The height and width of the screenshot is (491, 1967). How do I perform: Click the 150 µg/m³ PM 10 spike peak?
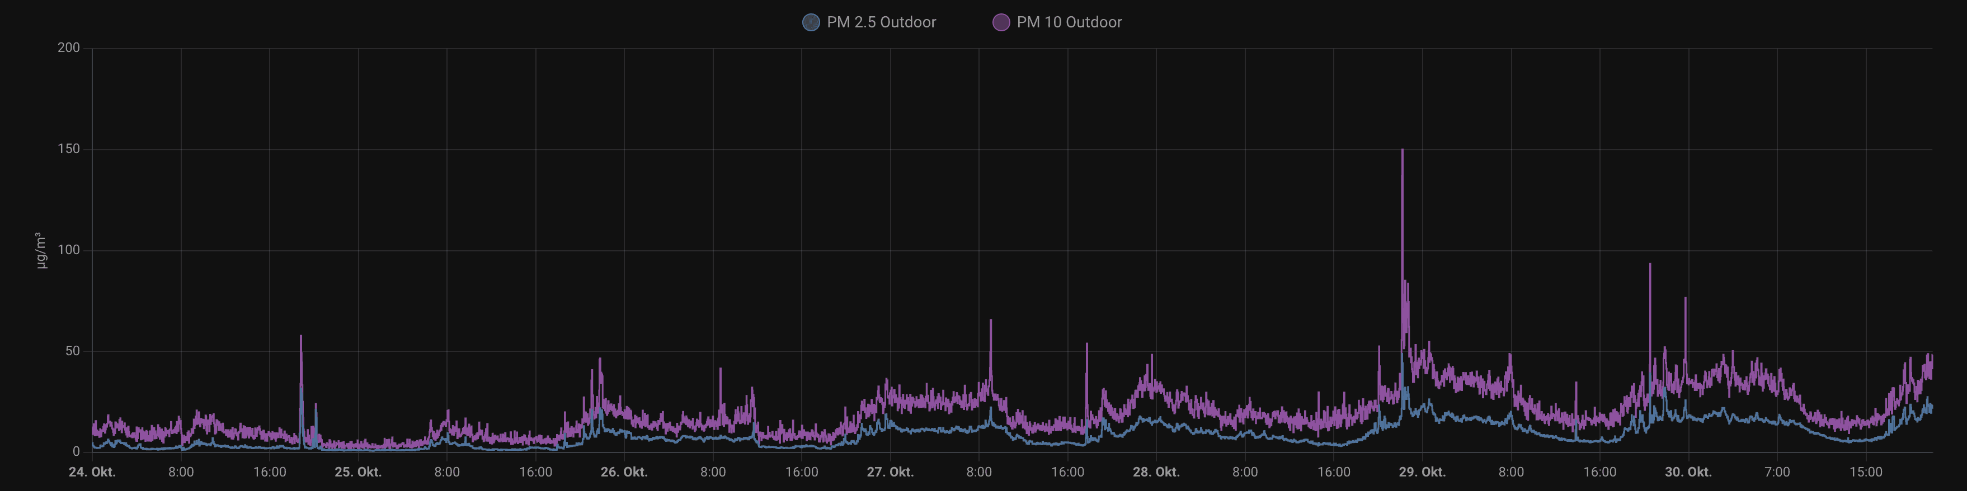click(x=1402, y=151)
